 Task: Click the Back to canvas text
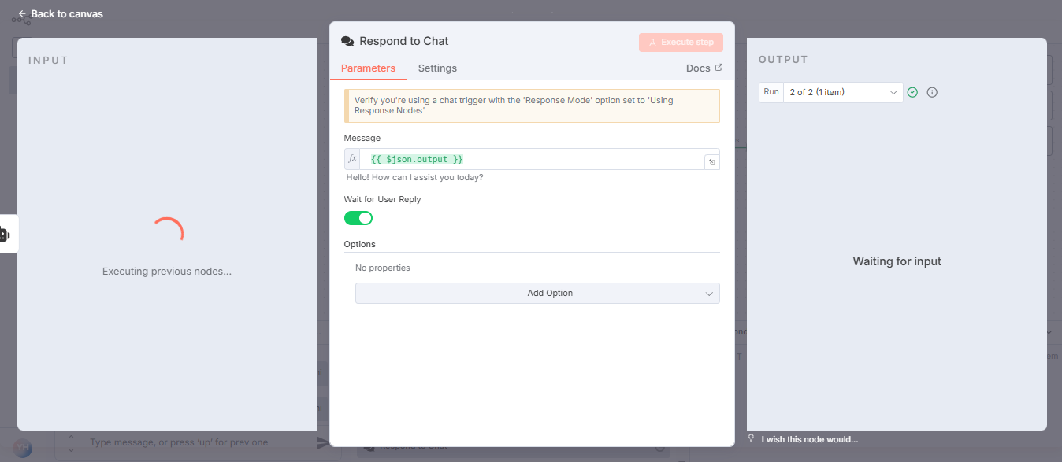coord(67,14)
